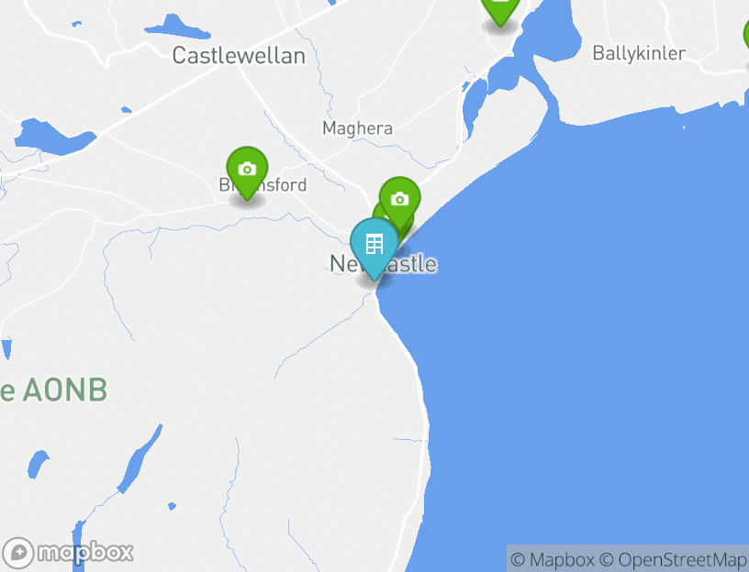Click the green marker at far right edge

click(x=745, y=36)
